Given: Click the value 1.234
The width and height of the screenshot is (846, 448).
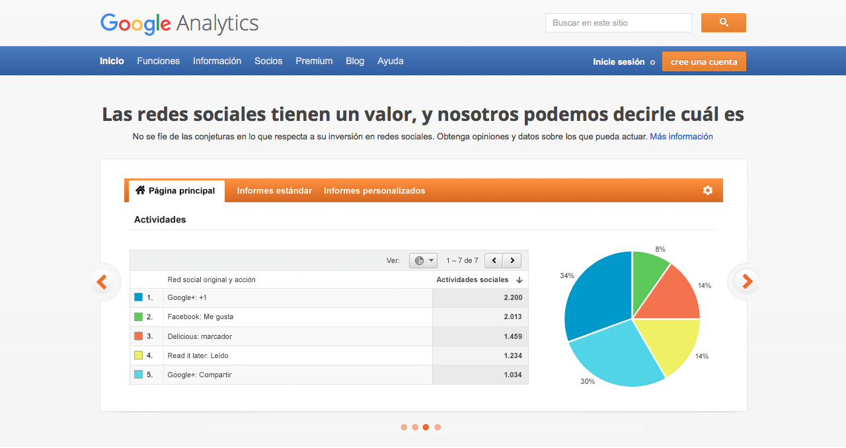Looking at the screenshot, I should tap(513, 355).
